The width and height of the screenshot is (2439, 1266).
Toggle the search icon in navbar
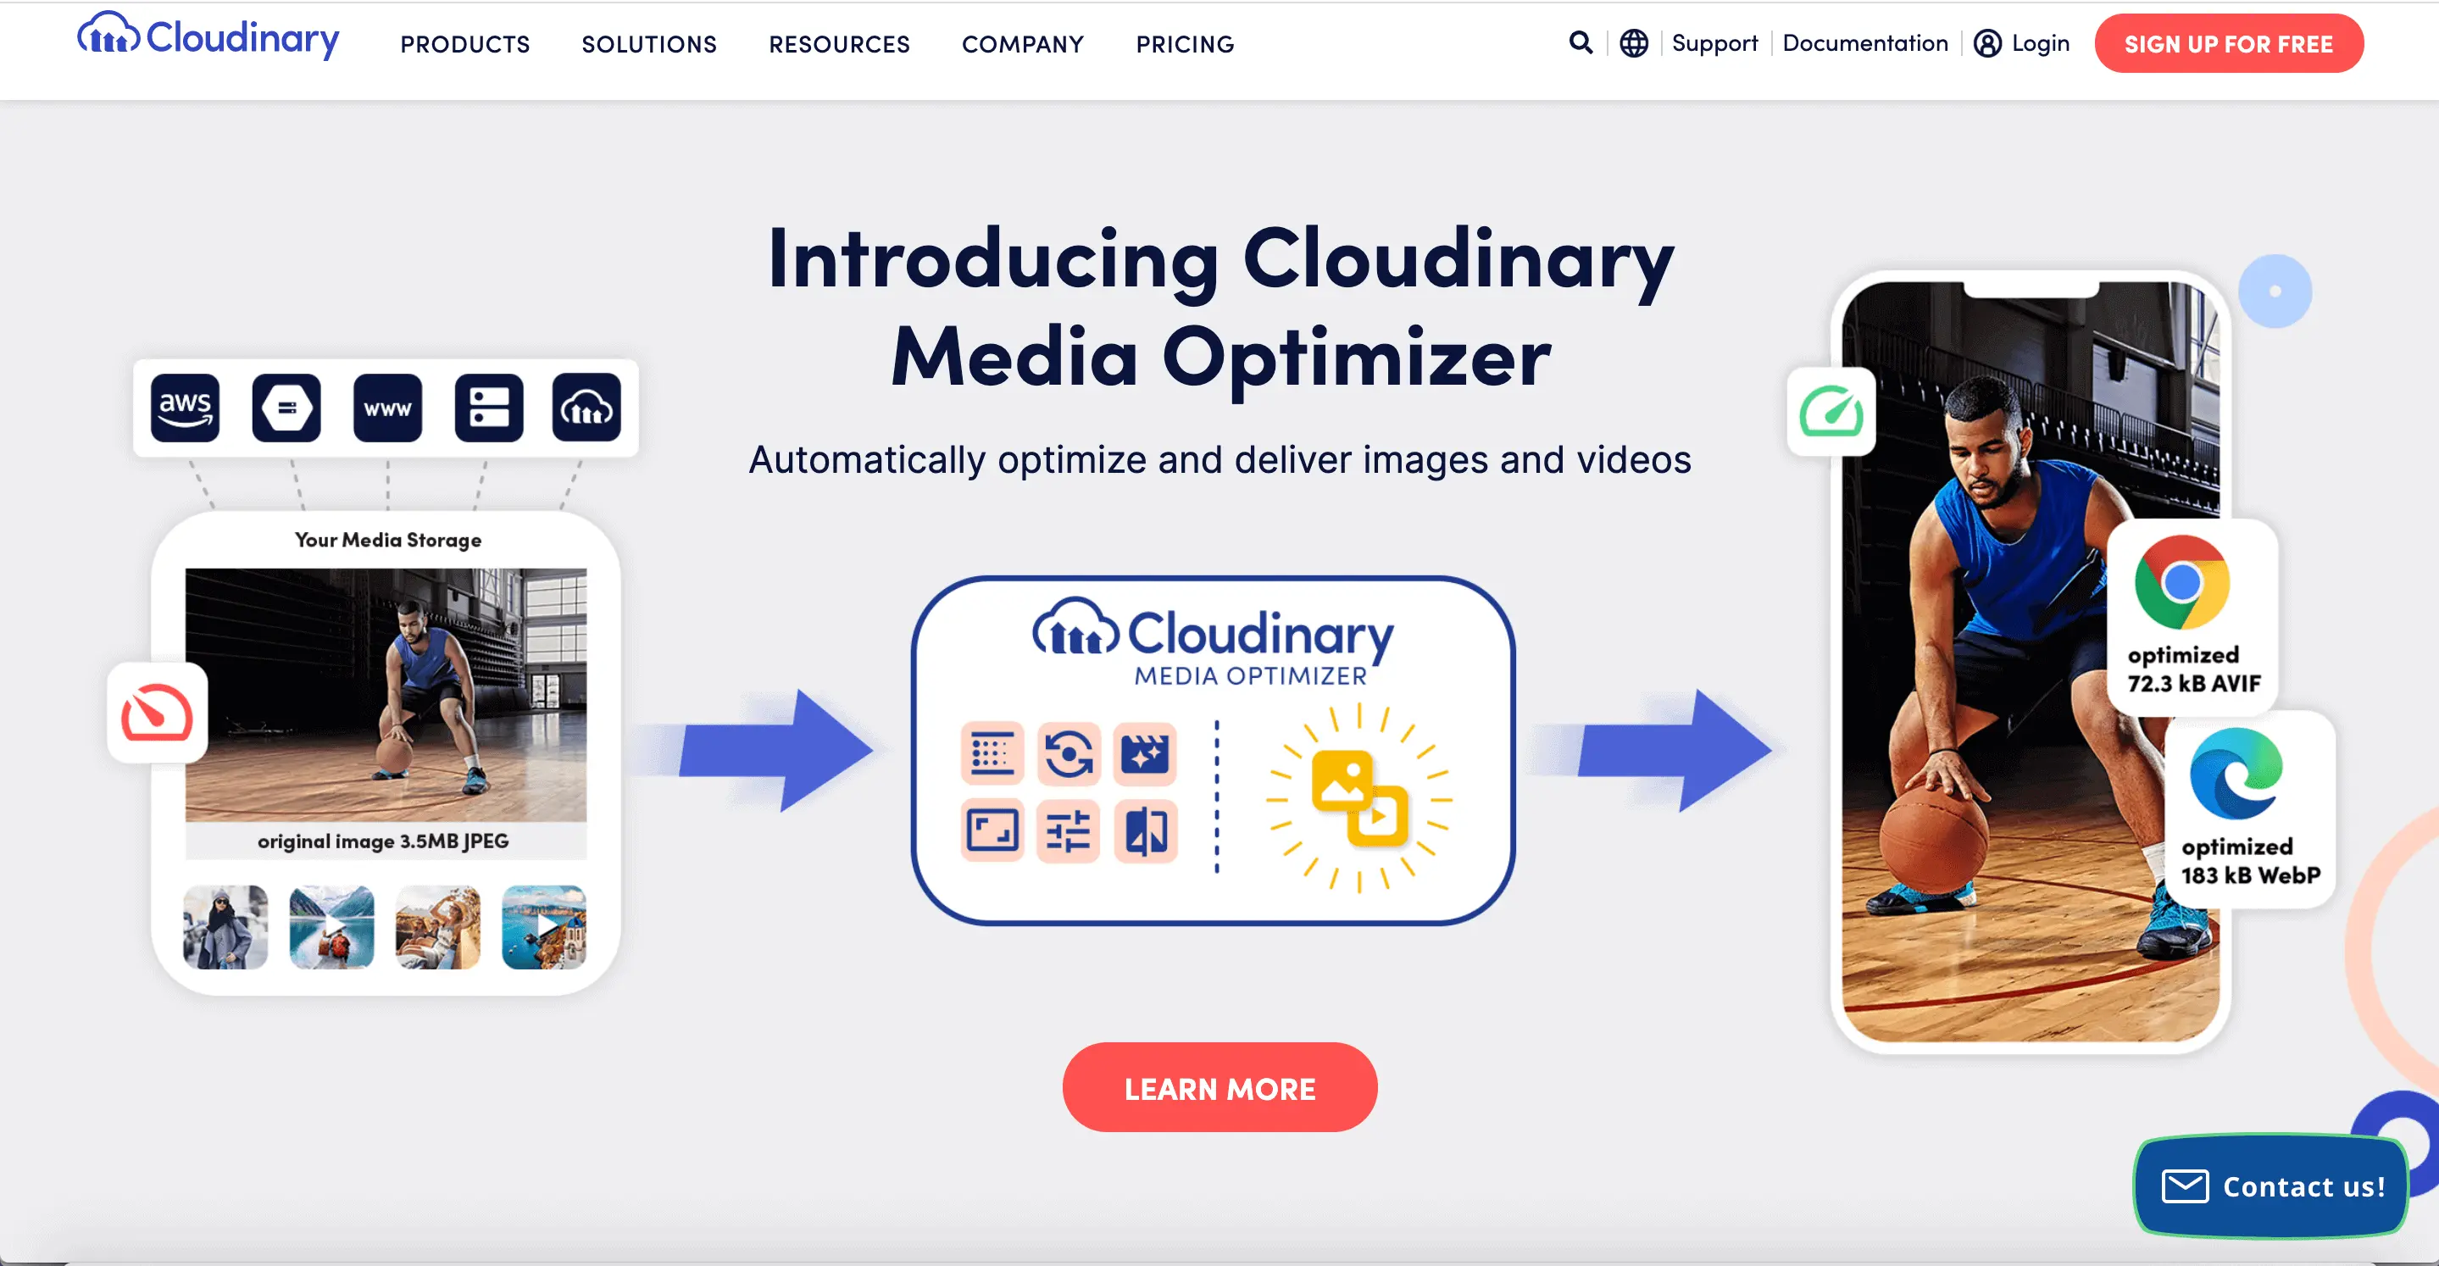point(1579,43)
